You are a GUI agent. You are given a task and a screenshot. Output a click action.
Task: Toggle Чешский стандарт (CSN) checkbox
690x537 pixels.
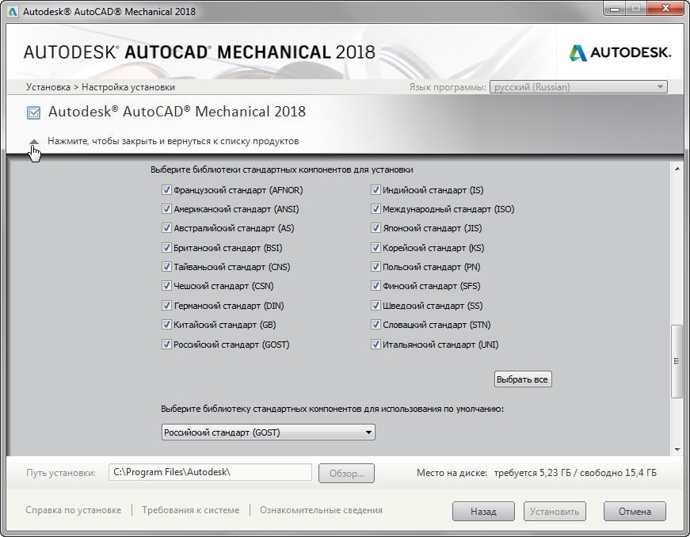point(166,285)
